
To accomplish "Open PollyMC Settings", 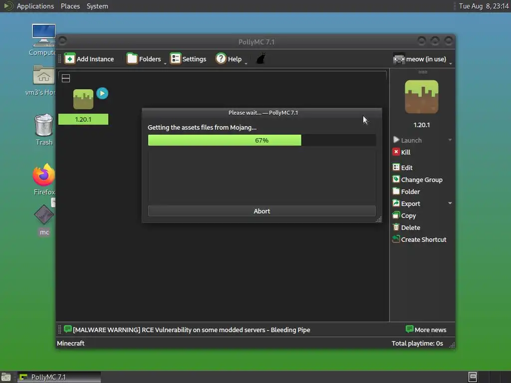I will 188,59.
